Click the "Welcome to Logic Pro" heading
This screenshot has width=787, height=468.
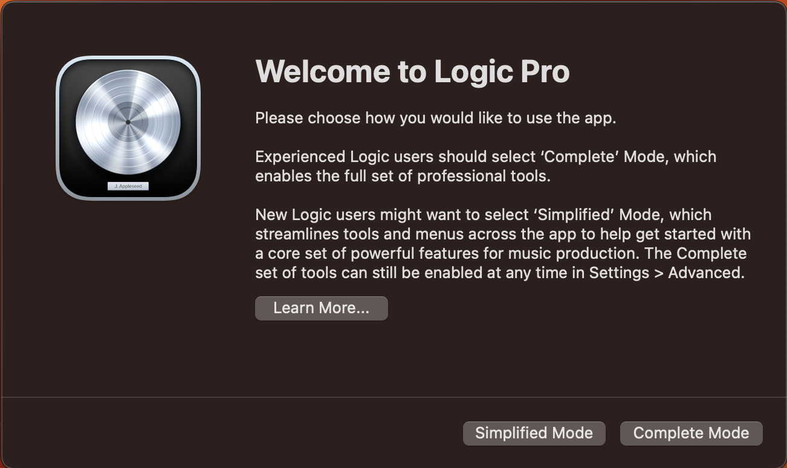coord(412,71)
